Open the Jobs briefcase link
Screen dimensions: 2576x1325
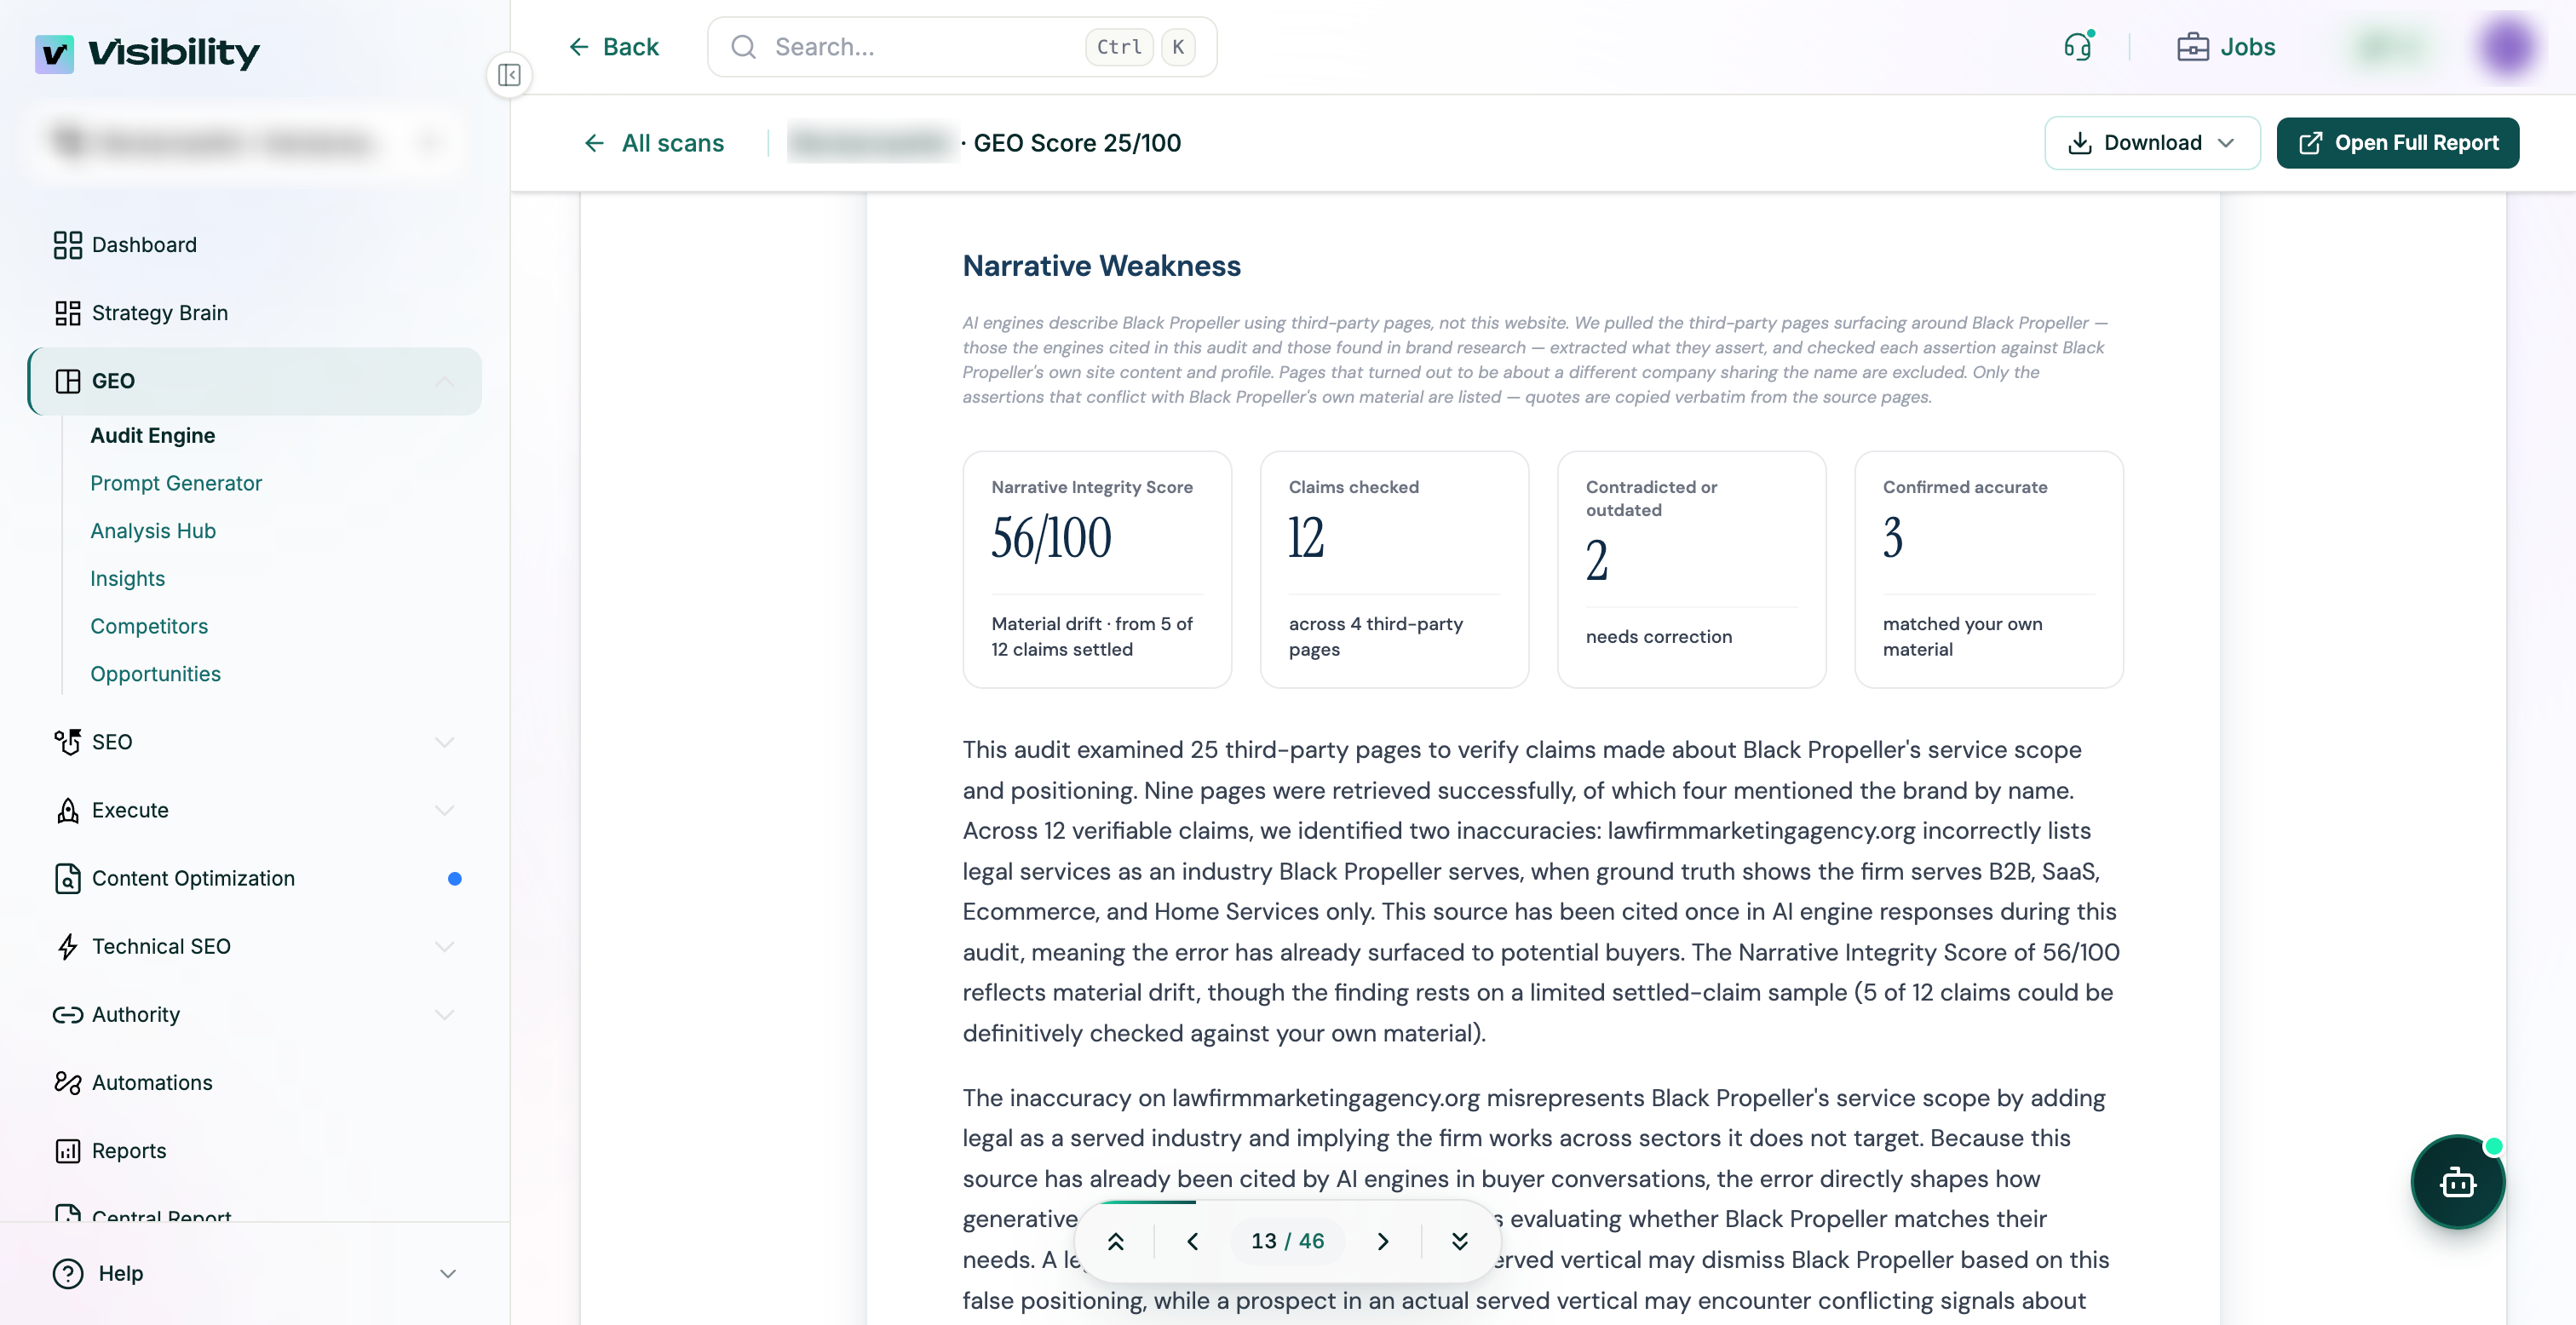[x=2226, y=47]
